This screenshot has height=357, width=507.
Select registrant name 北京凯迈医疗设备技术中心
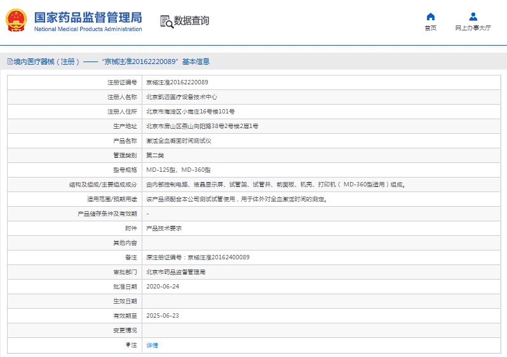[182, 97]
